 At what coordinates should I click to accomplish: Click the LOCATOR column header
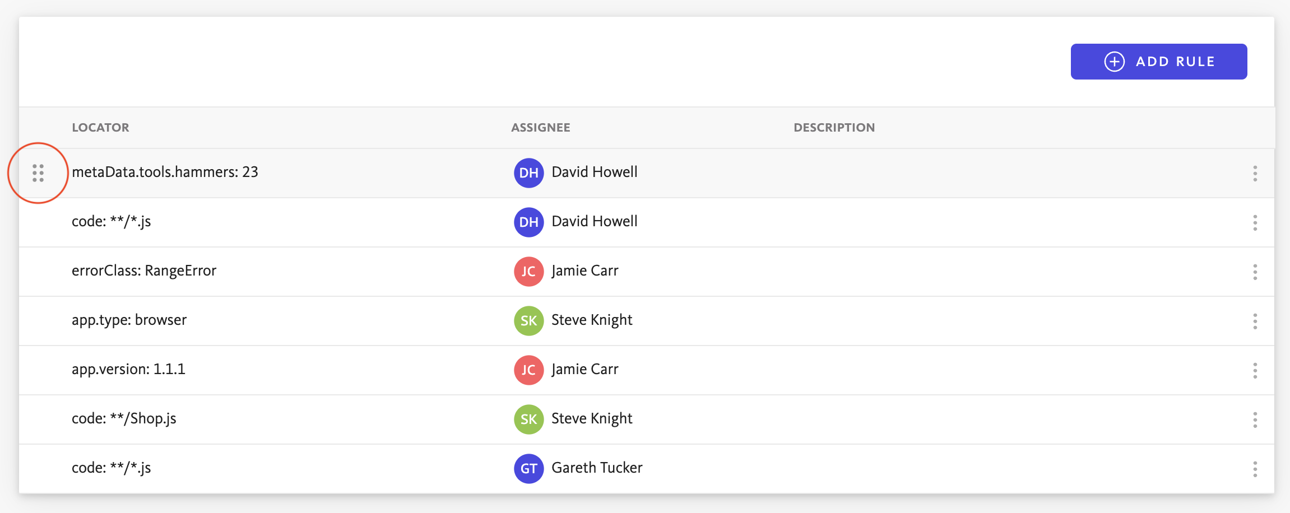(100, 128)
